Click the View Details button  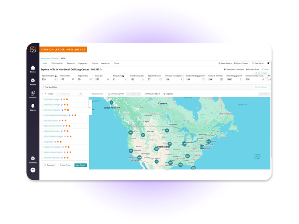point(81,165)
